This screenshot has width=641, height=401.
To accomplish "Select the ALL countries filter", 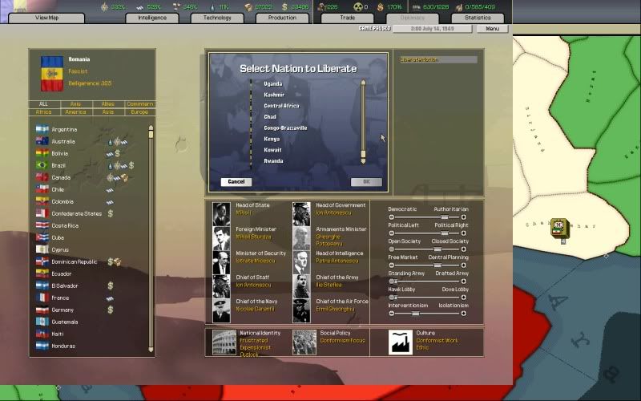I will click(44, 104).
